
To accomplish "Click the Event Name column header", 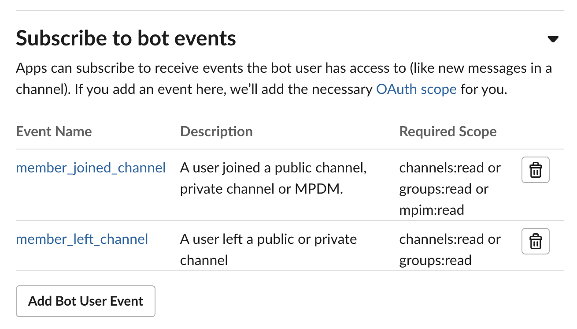I will [x=54, y=131].
